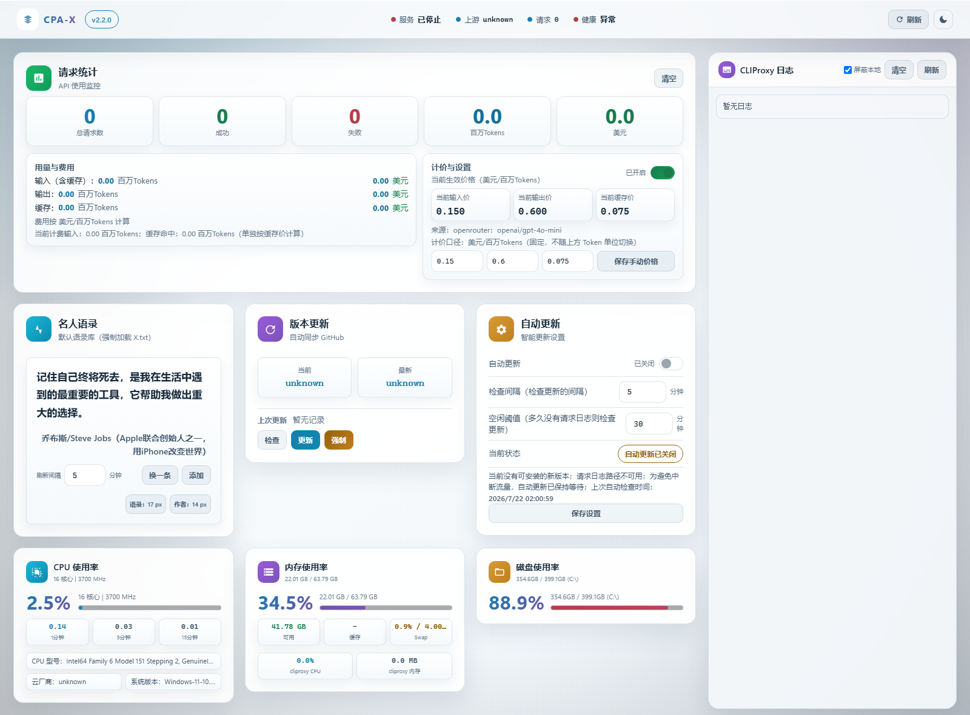
Task: Click the famous quotes panel icon
Action: [39, 329]
